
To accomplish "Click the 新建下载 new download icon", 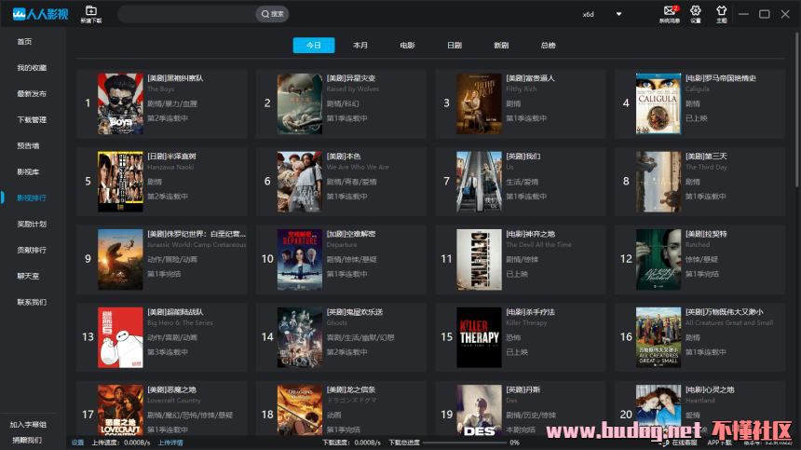I will tap(91, 14).
